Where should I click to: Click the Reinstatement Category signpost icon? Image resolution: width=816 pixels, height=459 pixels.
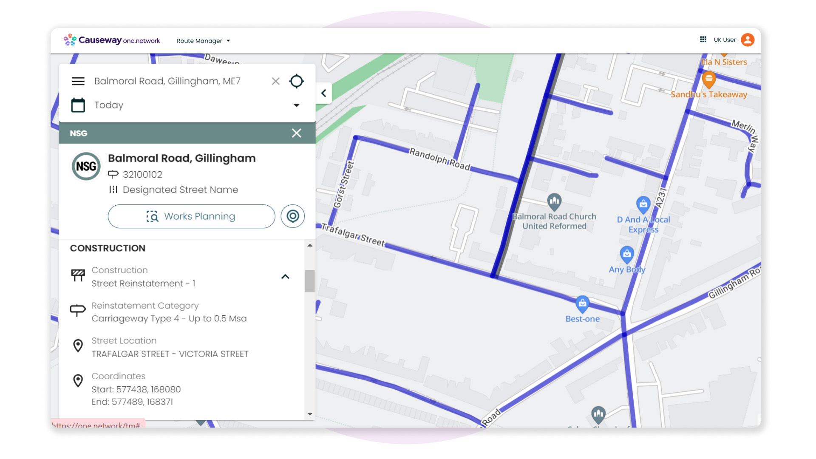click(78, 311)
